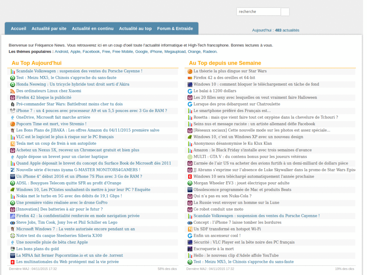The image size is (367, 275).
Task: Open ADSL Bouygues Telecom quitte SFR article
Action: pos(68,183)
